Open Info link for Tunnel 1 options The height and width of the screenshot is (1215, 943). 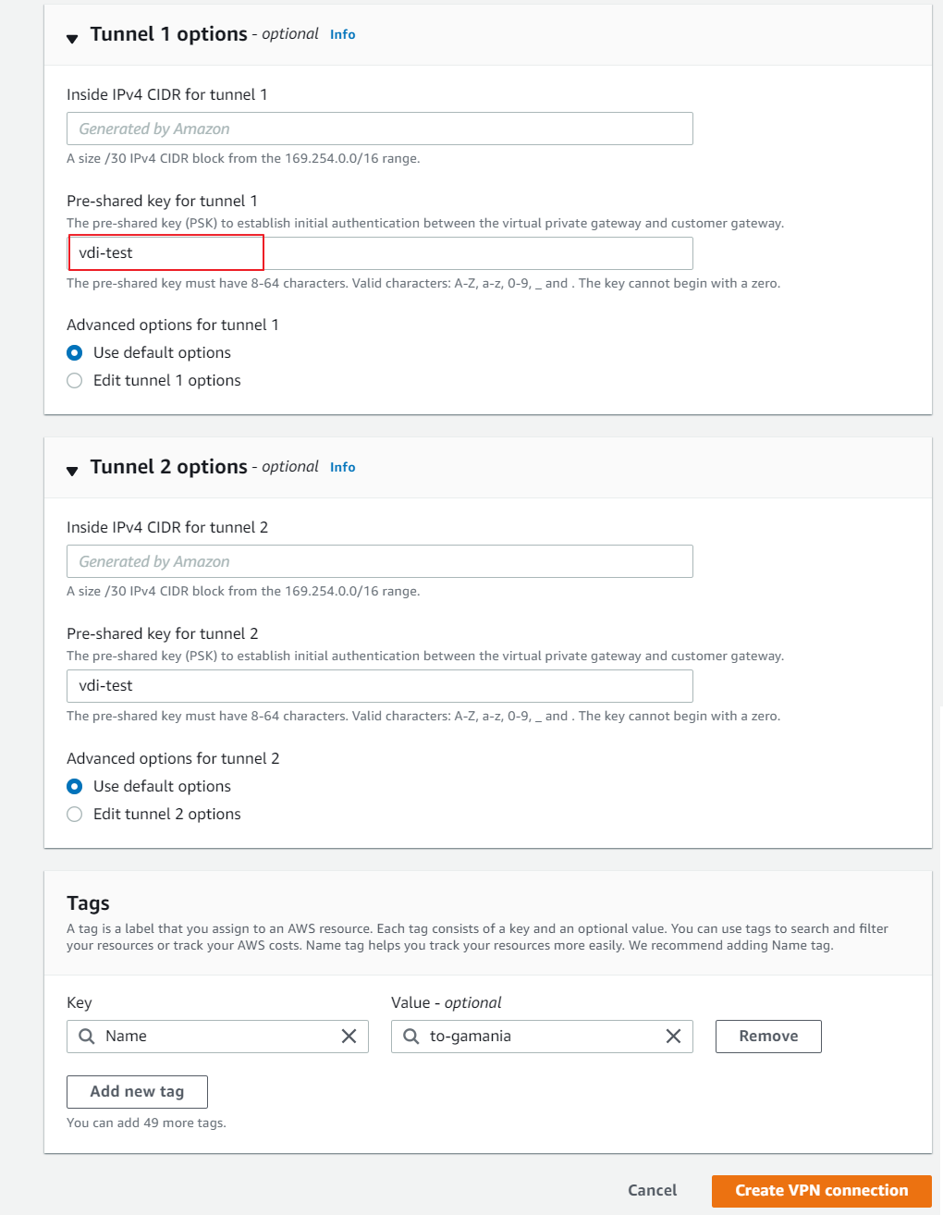click(342, 34)
